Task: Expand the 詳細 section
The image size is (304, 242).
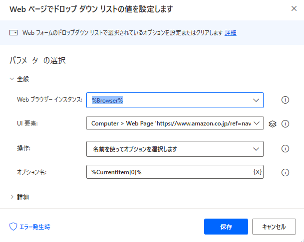Action: [19, 197]
